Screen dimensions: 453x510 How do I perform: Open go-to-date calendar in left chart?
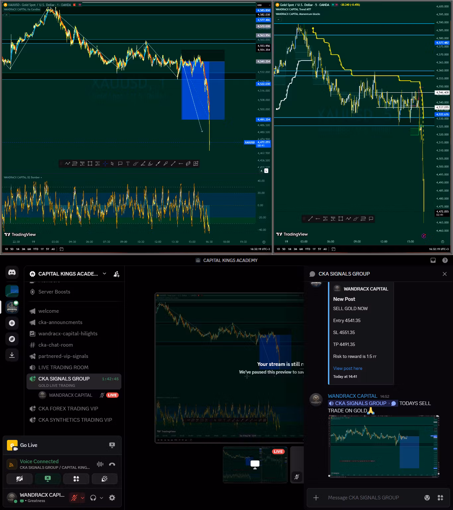coord(61,249)
